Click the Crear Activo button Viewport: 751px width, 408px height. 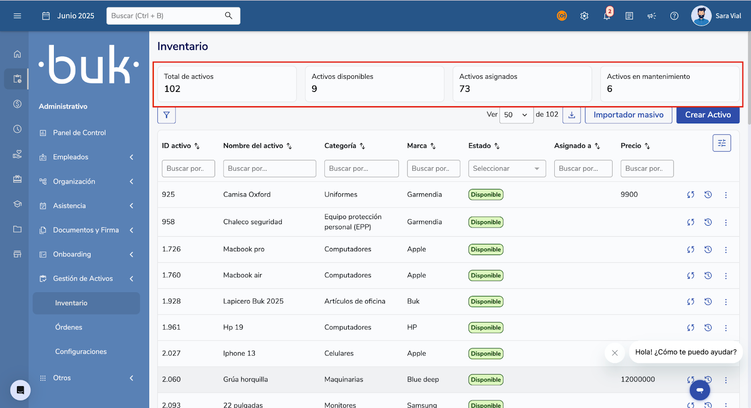point(707,115)
